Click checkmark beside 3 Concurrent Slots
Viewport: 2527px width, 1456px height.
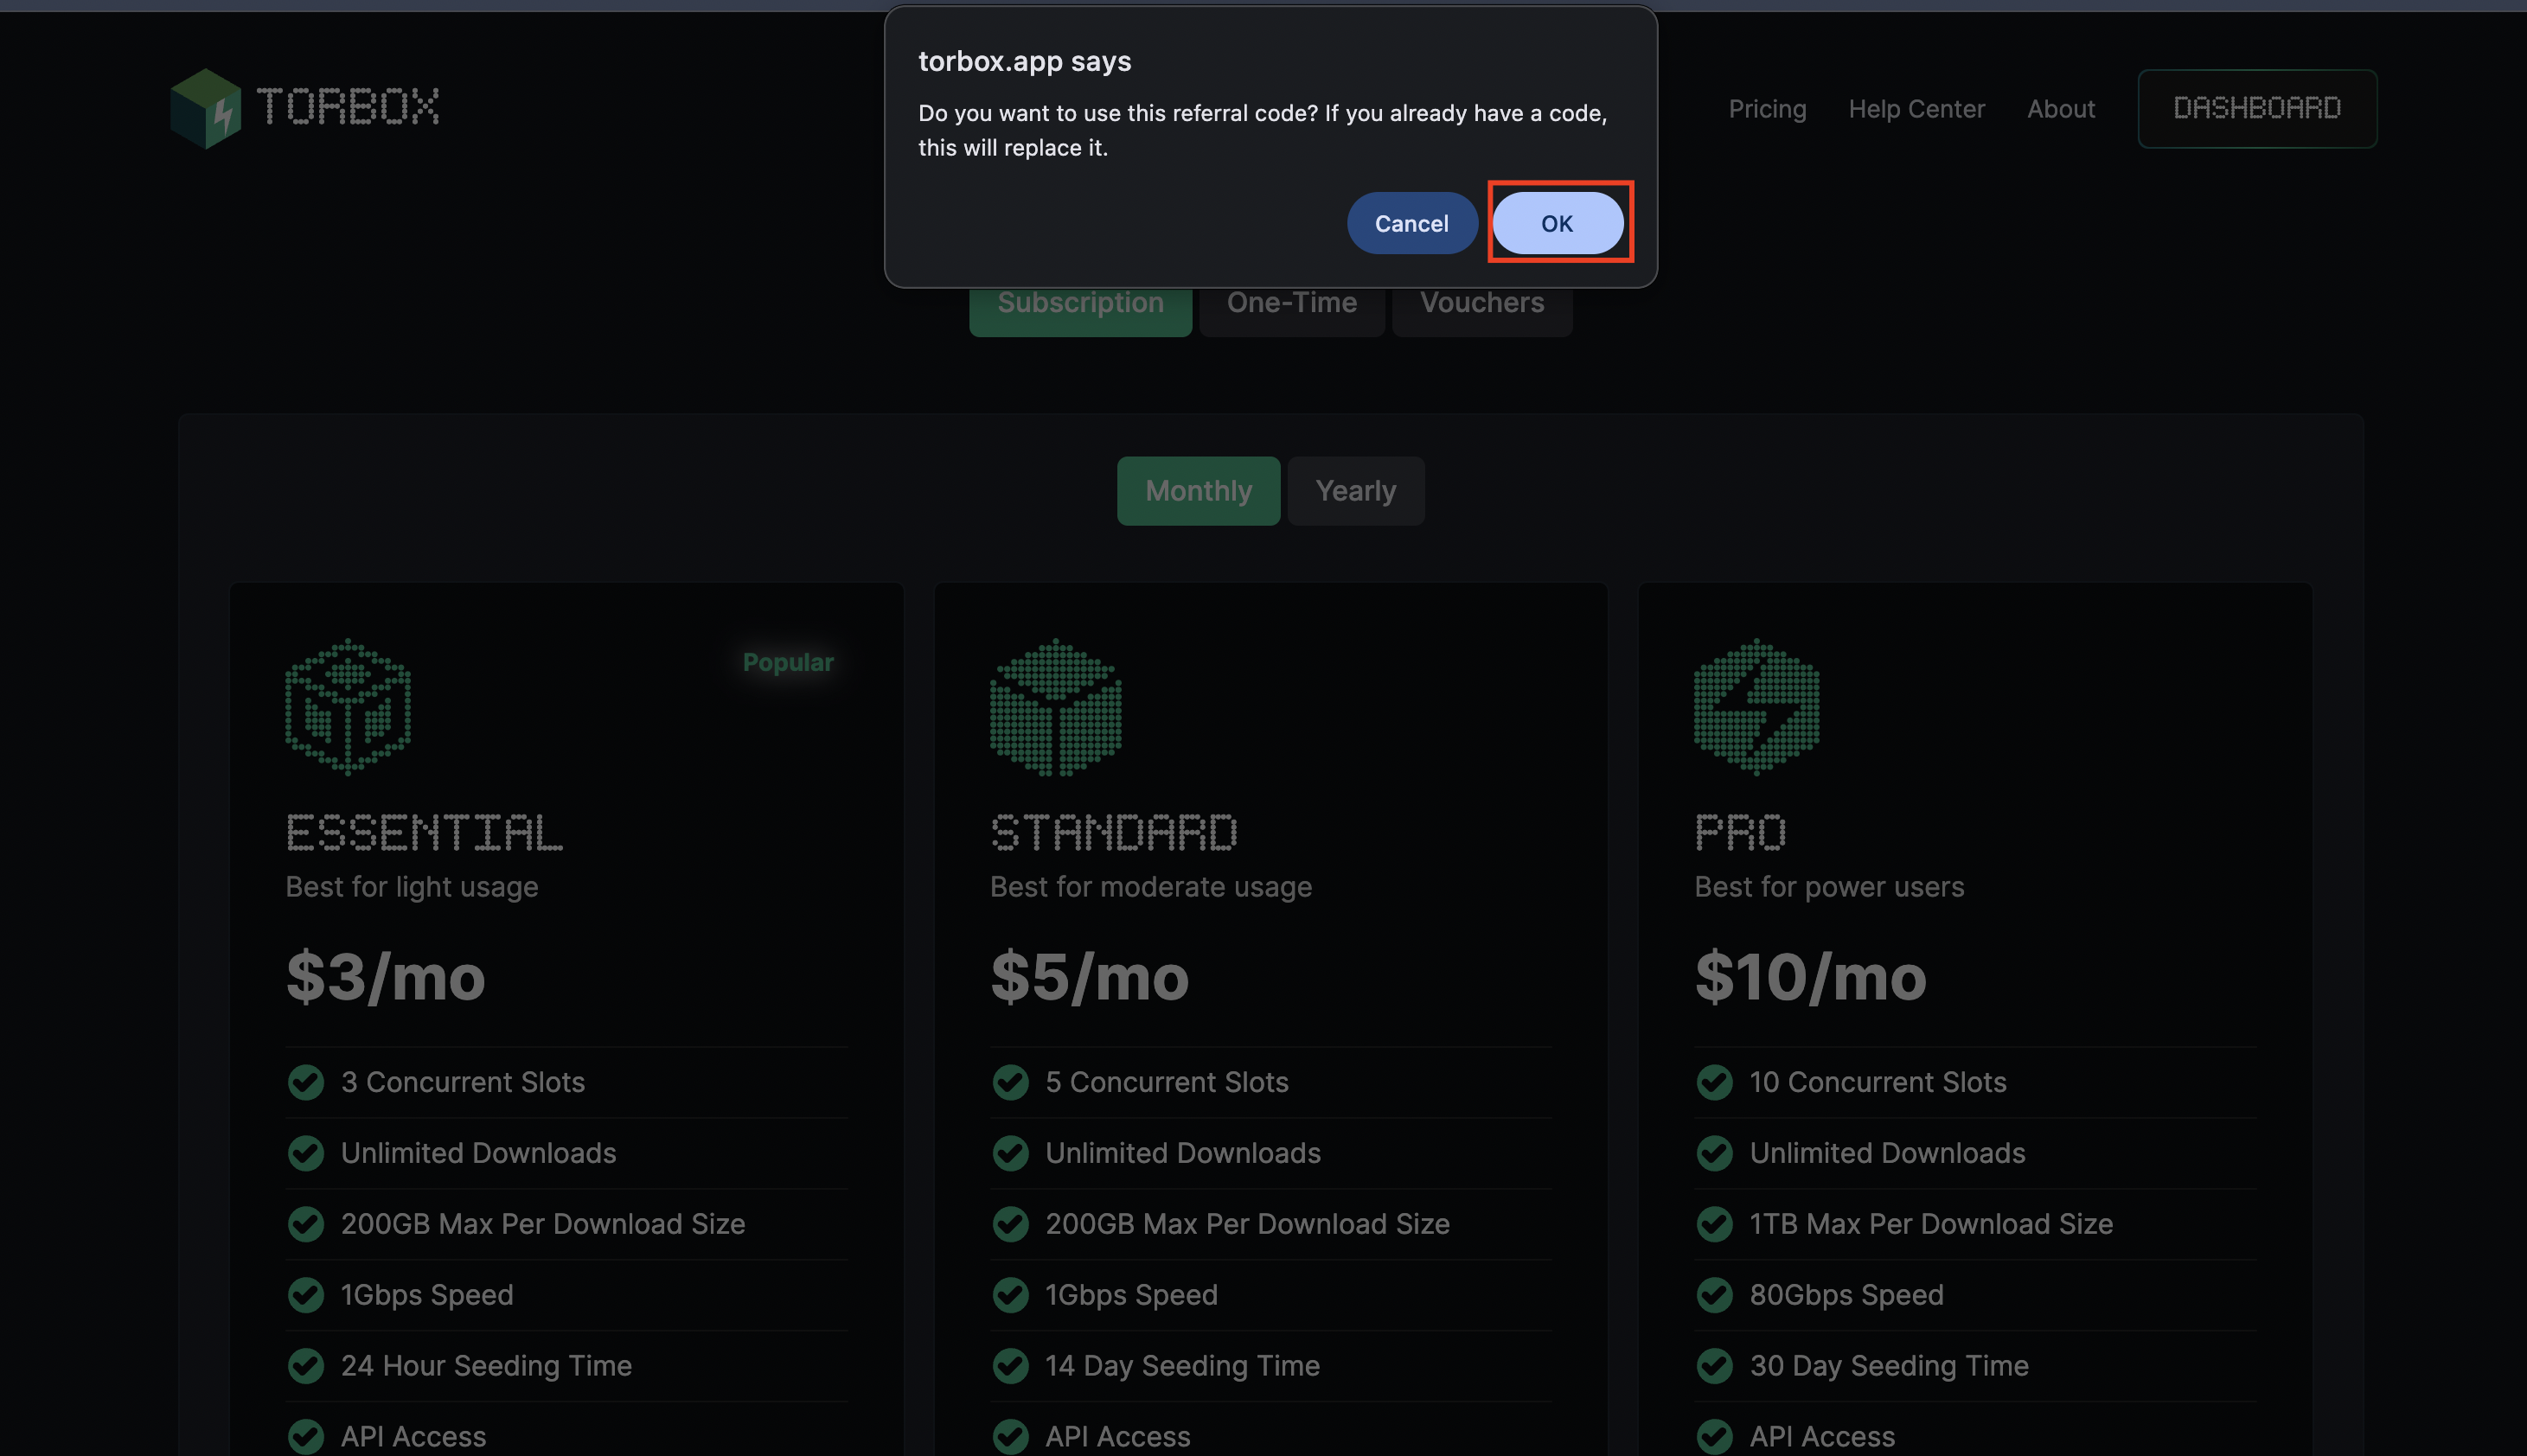point(306,1082)
